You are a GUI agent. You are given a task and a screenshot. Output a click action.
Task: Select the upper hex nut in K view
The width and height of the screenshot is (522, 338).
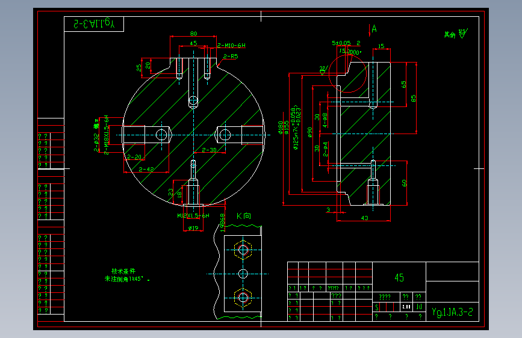[243, 250]
